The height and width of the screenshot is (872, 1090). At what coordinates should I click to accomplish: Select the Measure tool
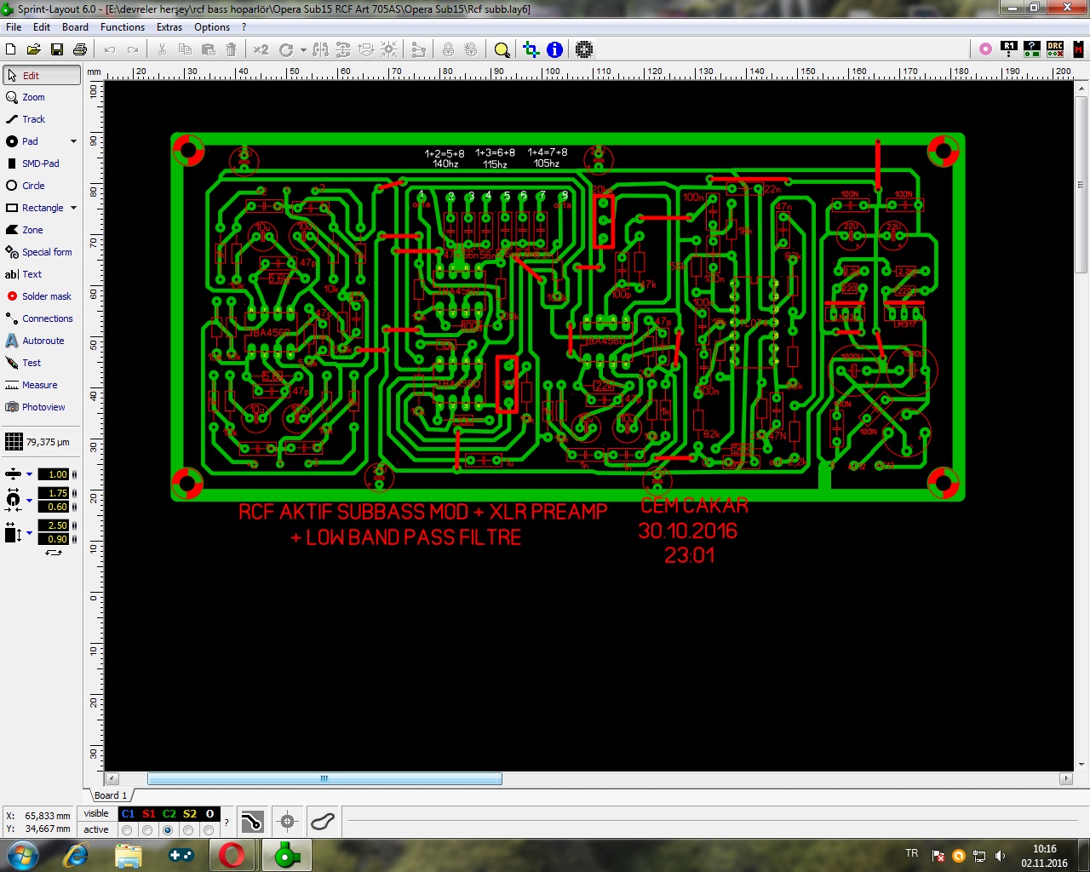(x=42, y=385)
